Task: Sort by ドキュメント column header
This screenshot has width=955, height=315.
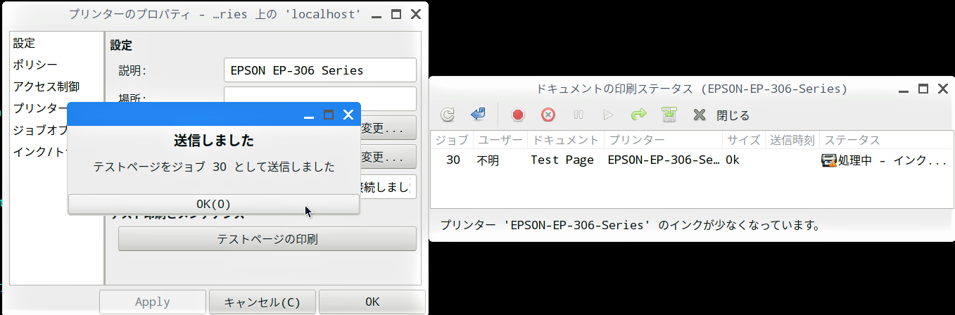Action: (x=565, y=141)
